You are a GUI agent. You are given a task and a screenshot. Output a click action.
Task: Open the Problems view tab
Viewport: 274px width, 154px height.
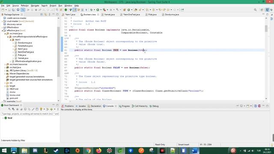pos(68,106)
